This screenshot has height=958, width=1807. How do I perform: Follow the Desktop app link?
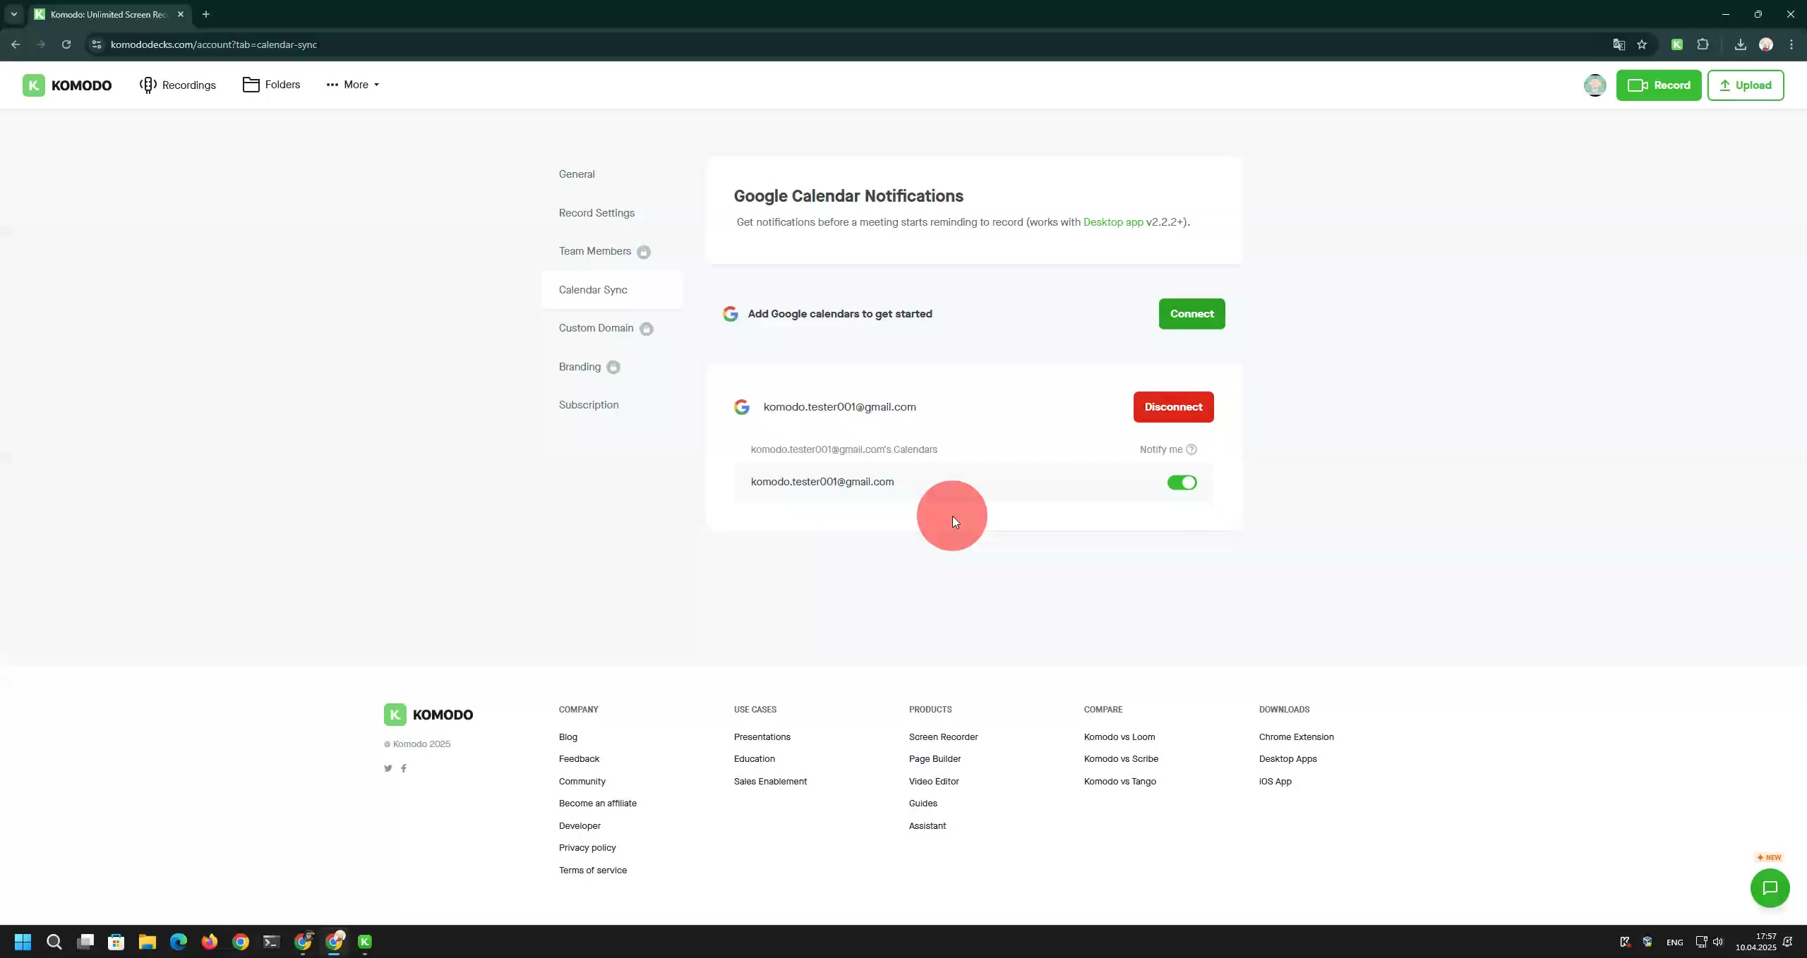point(1113,222)
